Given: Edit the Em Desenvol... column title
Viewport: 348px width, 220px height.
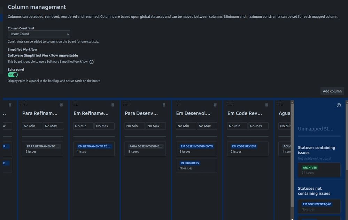Looking at the screenshot, I should coord(193,113).
